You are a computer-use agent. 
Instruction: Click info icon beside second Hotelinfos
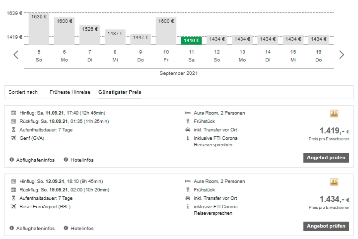click(x=66, y=228)
